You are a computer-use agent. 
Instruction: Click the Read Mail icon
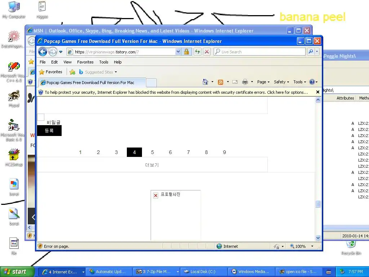click(235, 82)
